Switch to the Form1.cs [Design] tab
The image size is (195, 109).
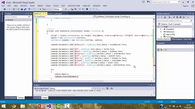(x=55, y=14)
